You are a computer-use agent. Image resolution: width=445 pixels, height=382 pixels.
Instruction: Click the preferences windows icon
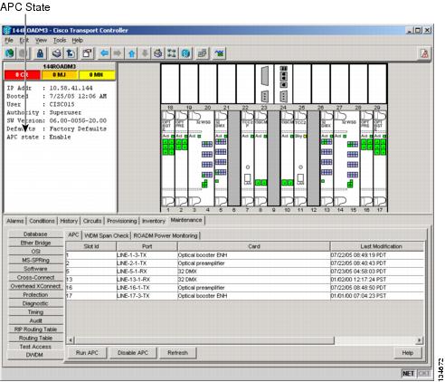88,53
